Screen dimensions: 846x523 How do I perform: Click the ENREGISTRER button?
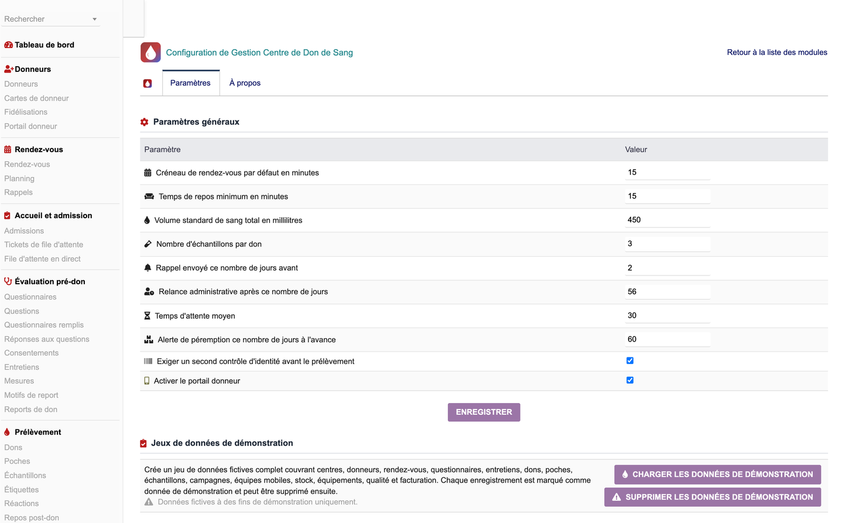tap(484, 412)
